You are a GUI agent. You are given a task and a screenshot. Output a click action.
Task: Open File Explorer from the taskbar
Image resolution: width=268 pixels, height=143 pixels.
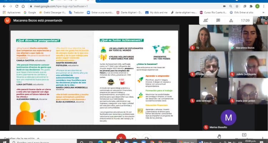pyautogui.click(x=109, y=142)
